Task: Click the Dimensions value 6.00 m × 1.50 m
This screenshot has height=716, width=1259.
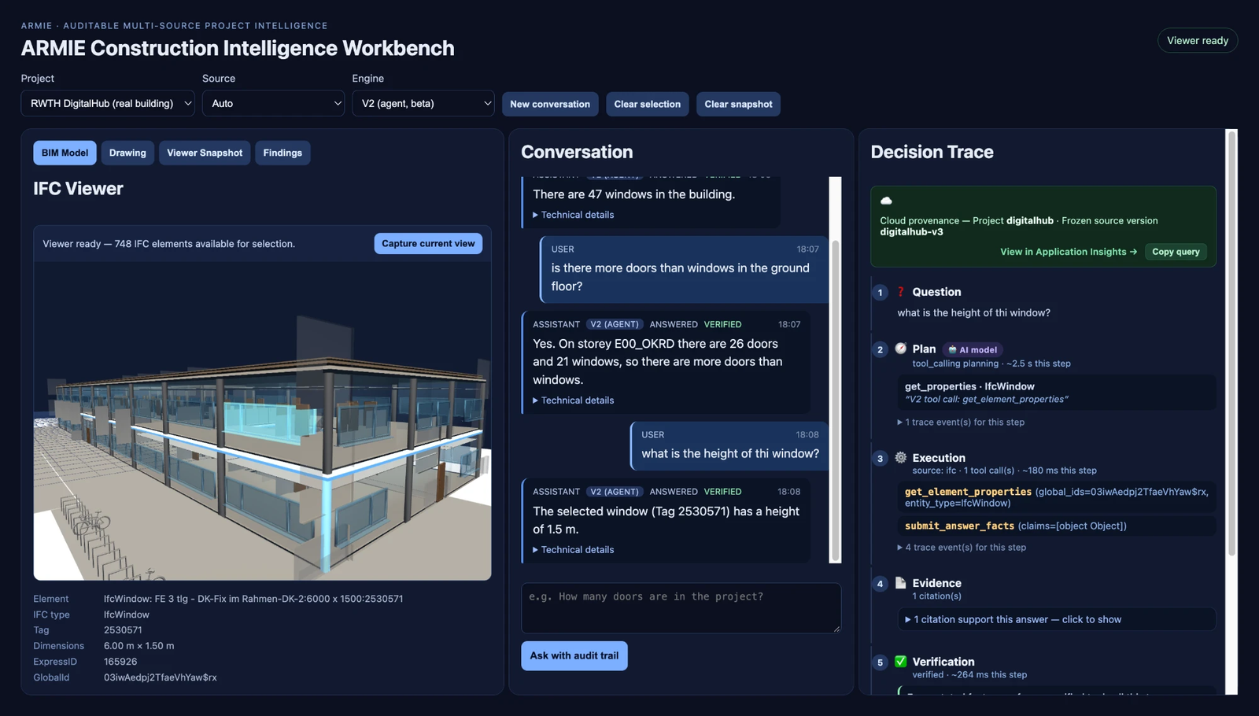Action: tap(139, 646)
